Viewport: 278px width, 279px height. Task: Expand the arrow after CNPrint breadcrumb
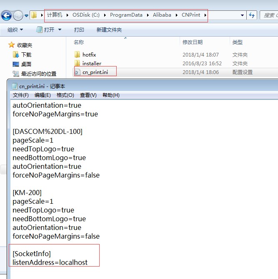point(205,15)
